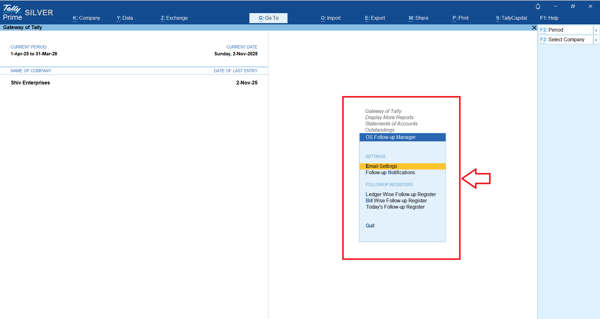Close the Gateway of Tally panel
The image size is (600, 319).
click(534, 28)
